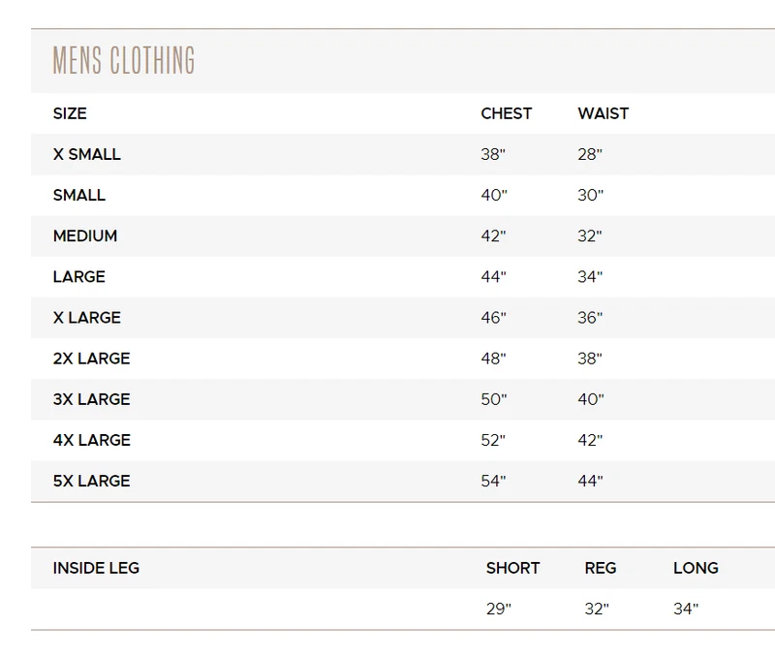The height and width of the screenshot is (657, 775).
Task: Select the 34" long inside leg value
Action: coord(686,610)
